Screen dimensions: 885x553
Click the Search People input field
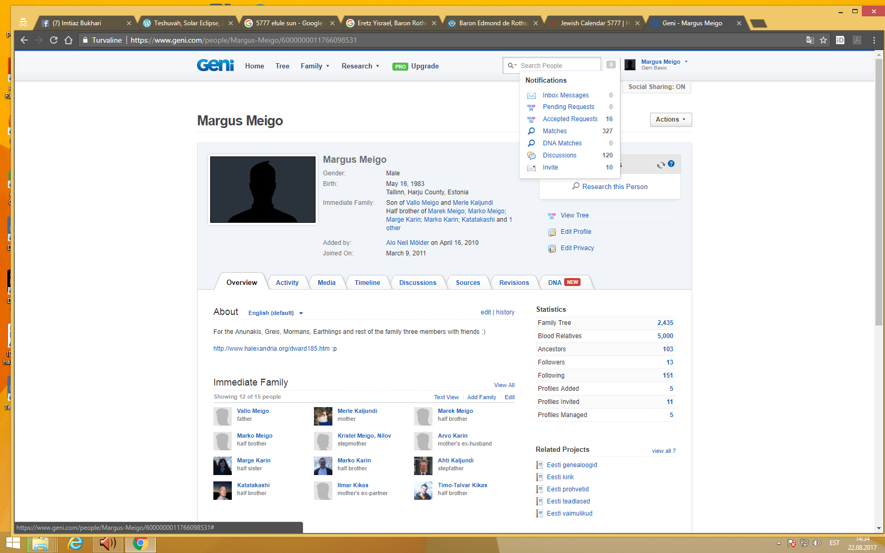click(558, 65)
